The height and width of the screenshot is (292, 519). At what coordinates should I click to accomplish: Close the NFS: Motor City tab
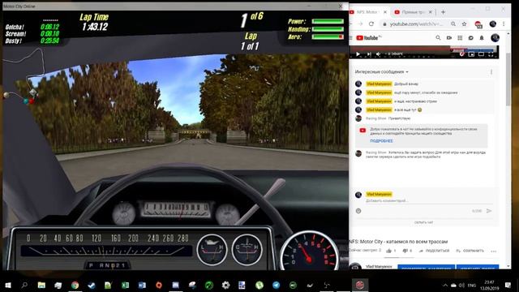[385, 12]
